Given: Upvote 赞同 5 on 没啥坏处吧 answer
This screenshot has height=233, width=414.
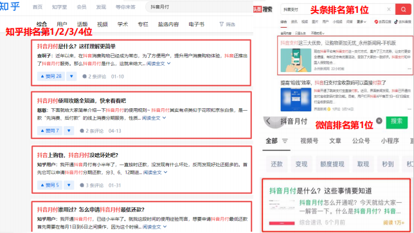Looking at the screenshot, I should (x=50, y=185).
